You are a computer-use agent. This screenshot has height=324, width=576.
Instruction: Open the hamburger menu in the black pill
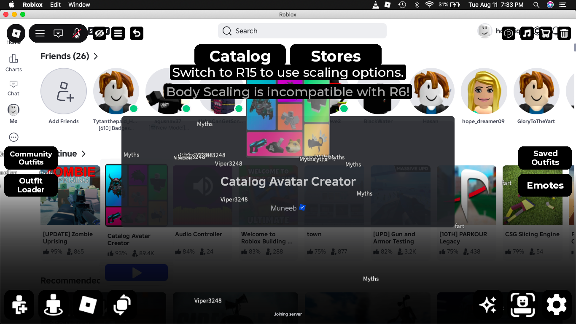click(x=40, y=33)
